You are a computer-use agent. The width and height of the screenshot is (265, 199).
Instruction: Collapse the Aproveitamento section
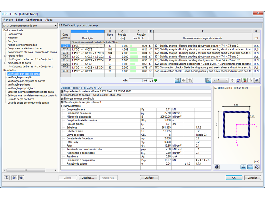(62, 106)
